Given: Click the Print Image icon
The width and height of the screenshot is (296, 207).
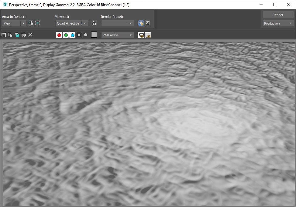Looking at the screenshot, I should tap(24, 35).
